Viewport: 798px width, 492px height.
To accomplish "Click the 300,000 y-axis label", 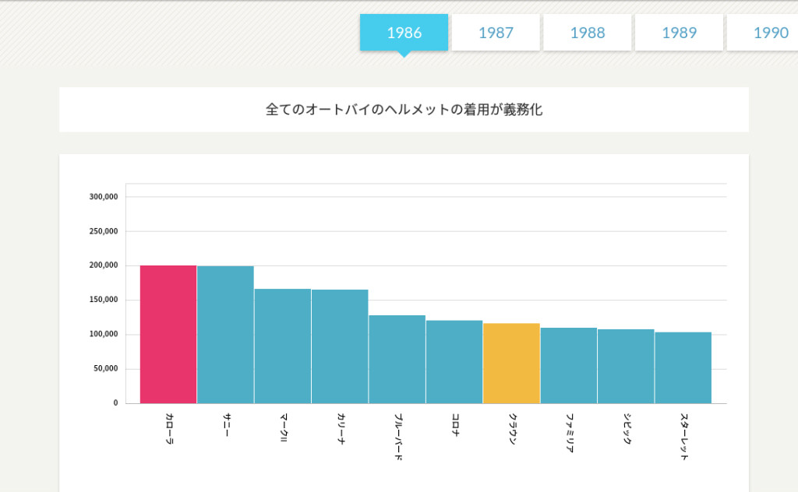I will [x=104, y=197].
